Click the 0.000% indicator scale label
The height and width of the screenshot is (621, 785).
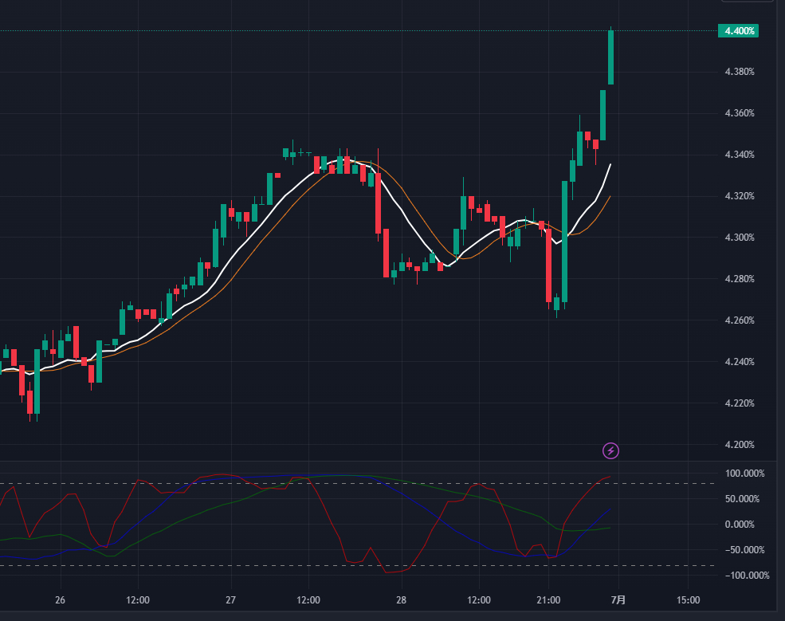coord(740,525)
